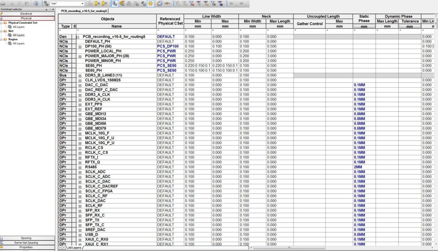This screenshot has width=438, height=251.
Task: Open the Net folder's All Layers worksheet
Action: pos(18,35)
